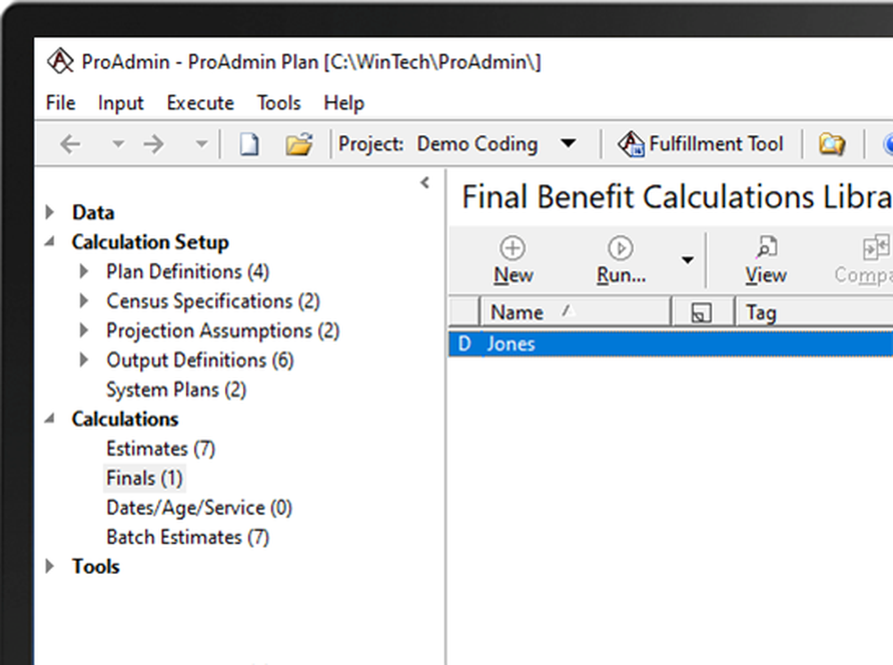Select Dates/Age/Service (0)
This screenshot has width=893, height=665.
point(199,508)
